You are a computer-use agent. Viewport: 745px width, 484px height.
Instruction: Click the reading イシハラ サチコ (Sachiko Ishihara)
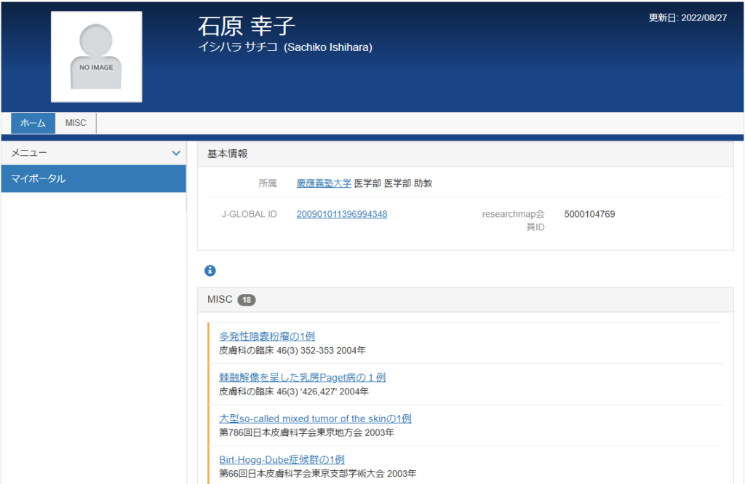pyautogui.click(x=285, y=47)
